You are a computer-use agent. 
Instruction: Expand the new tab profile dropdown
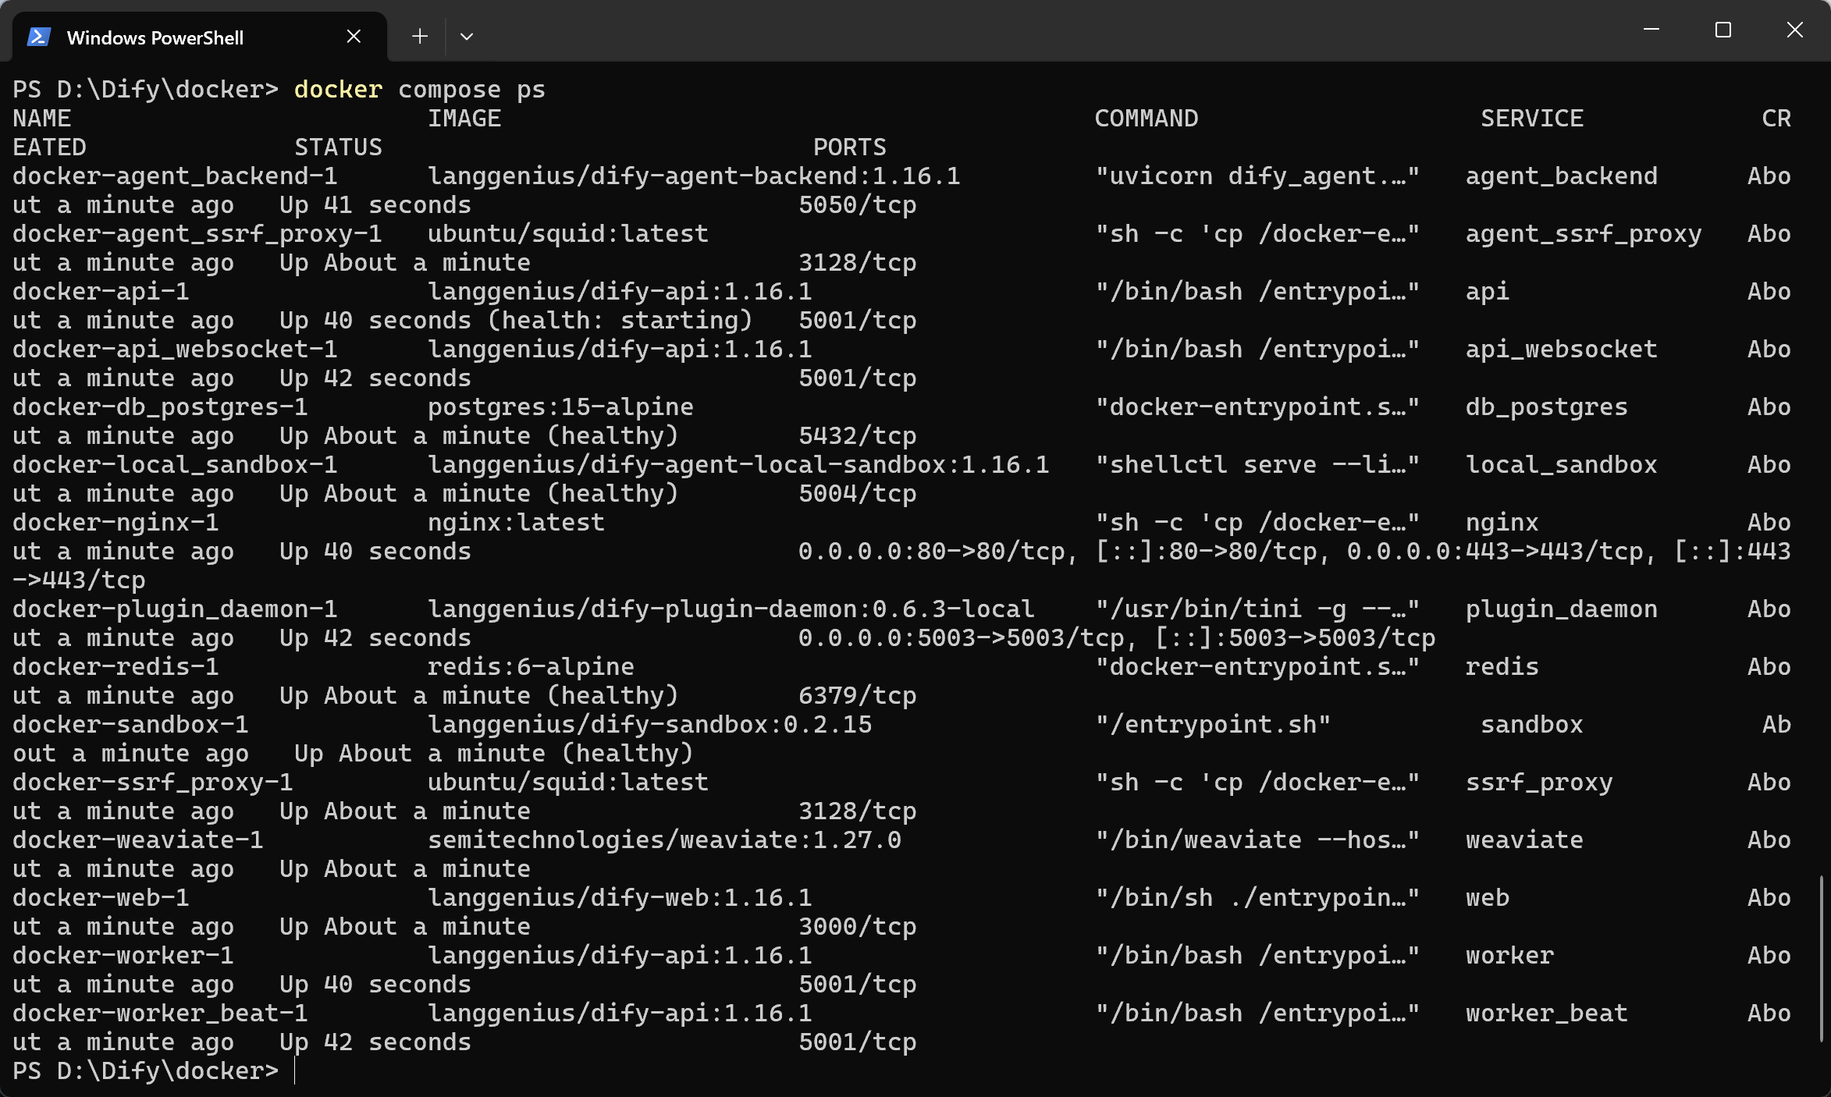click(x=467, y=37)
